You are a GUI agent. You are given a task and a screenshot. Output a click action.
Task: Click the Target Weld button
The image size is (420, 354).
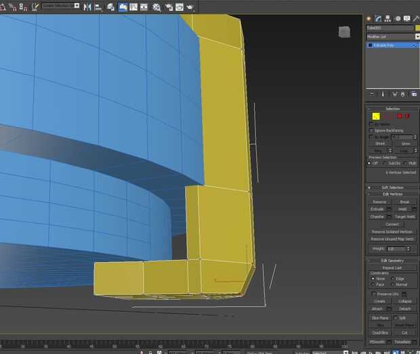pos(404,217)
